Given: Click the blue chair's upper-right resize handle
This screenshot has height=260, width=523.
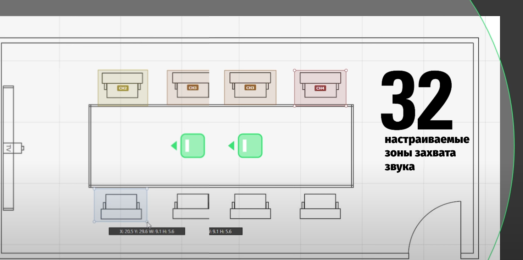Looking at the screenshot, I should point(147,189).
